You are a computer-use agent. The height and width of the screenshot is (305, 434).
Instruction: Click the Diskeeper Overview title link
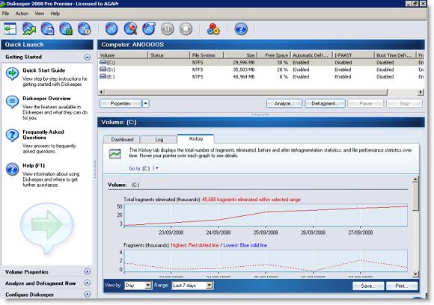(46, 99)
